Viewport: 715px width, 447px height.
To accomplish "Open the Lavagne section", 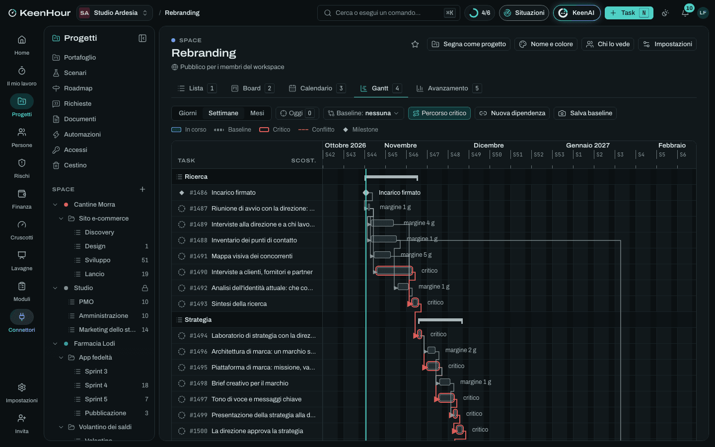I will click(22, 260).
